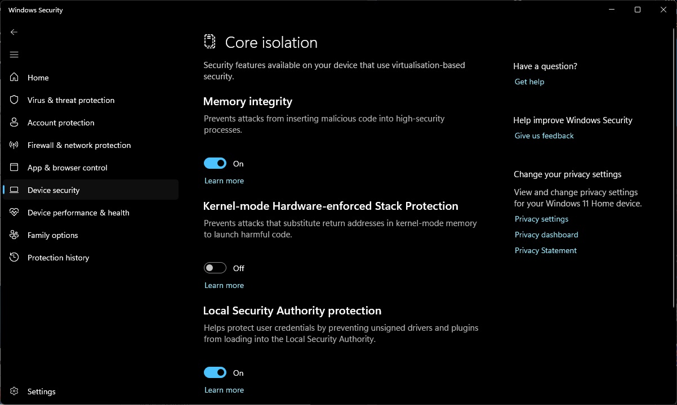The width and height of the screenshot is (677, 405).
Task: Open Settings via the gear icon
Action: point(15,391)
